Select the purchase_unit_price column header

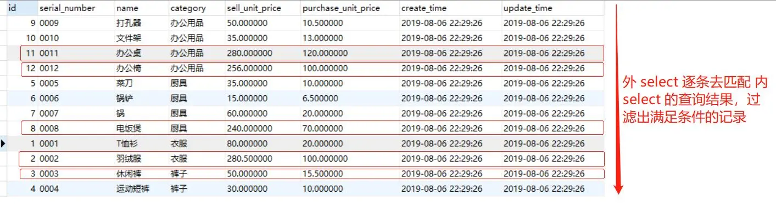tap(341, 9)
